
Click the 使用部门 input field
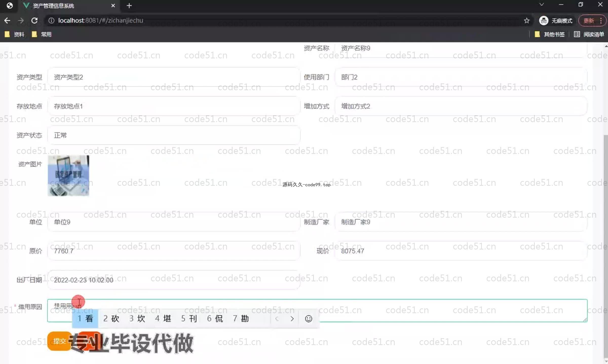pyautogui.click(x=461, y=77)
